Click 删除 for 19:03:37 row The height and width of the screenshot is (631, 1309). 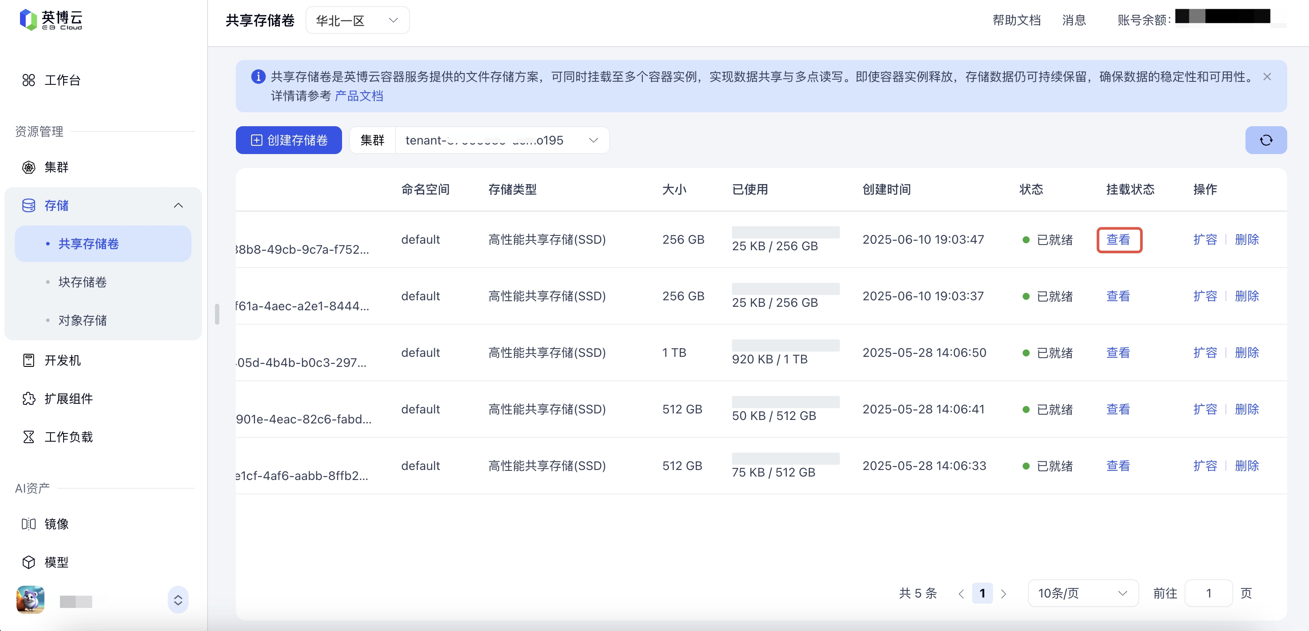[1247, 296]
